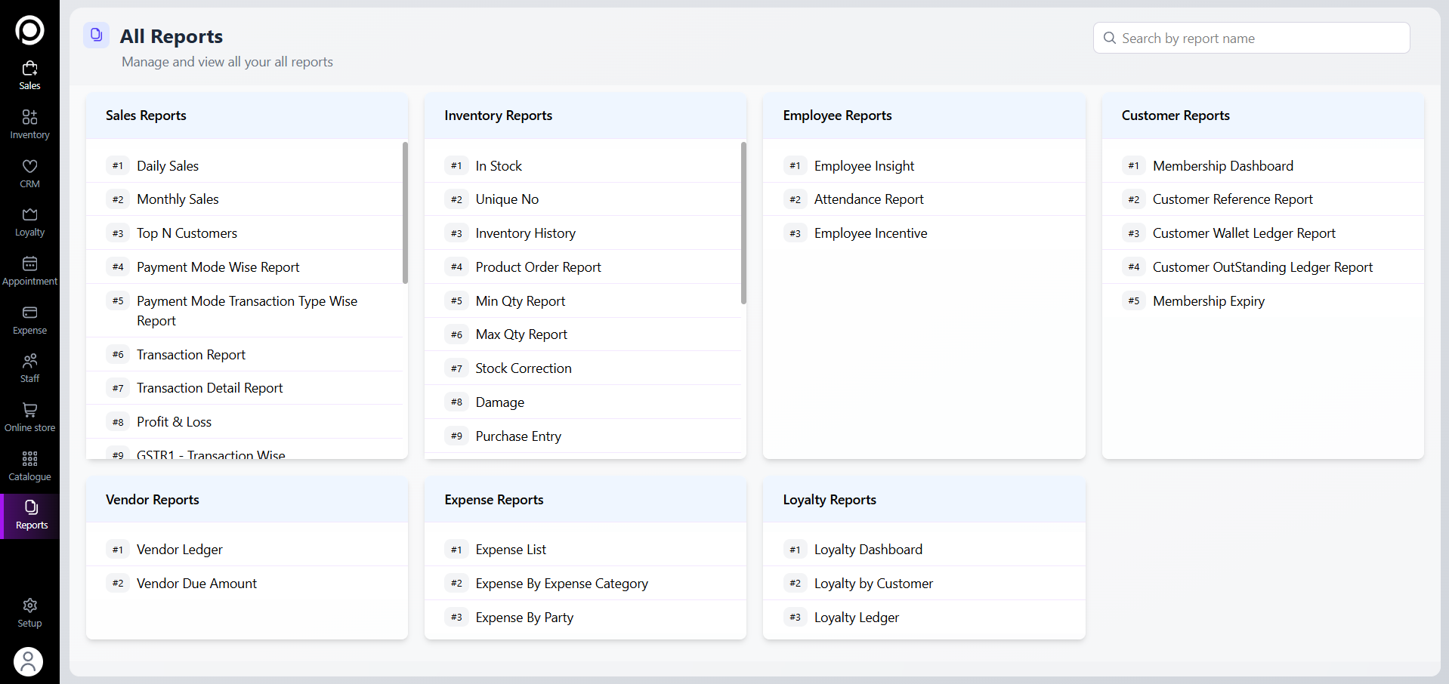Click the user profile avatar
Screen dimensions: 1449x684
pyautogui.click(x=29, y=661)
